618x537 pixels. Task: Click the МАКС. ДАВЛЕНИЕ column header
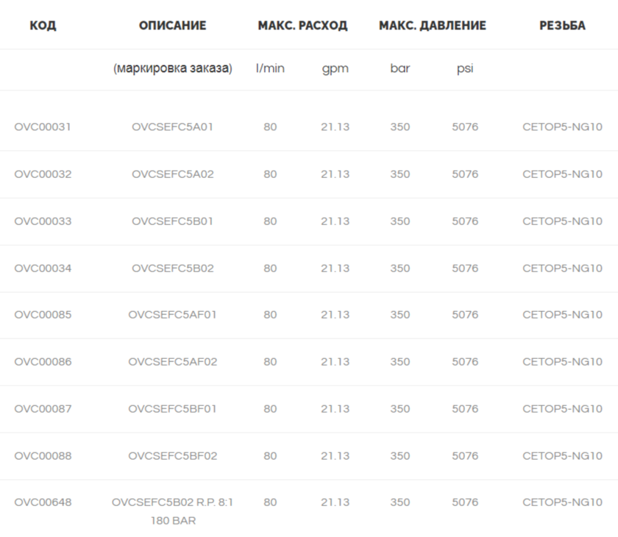pyautogui.click(x=433, y=26)
